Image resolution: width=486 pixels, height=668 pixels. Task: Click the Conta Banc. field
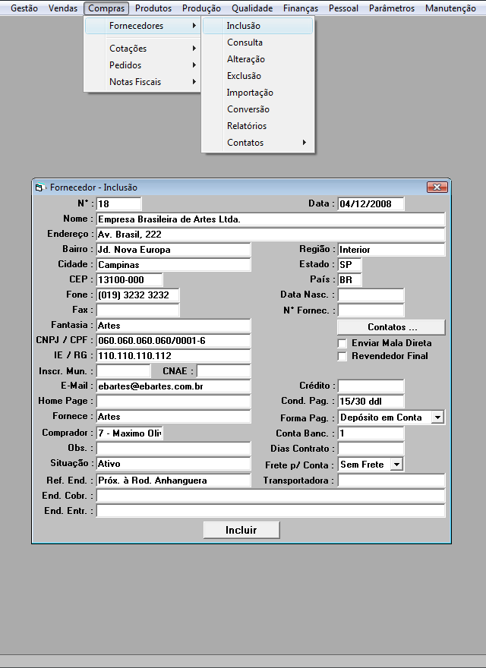[371, 433]
